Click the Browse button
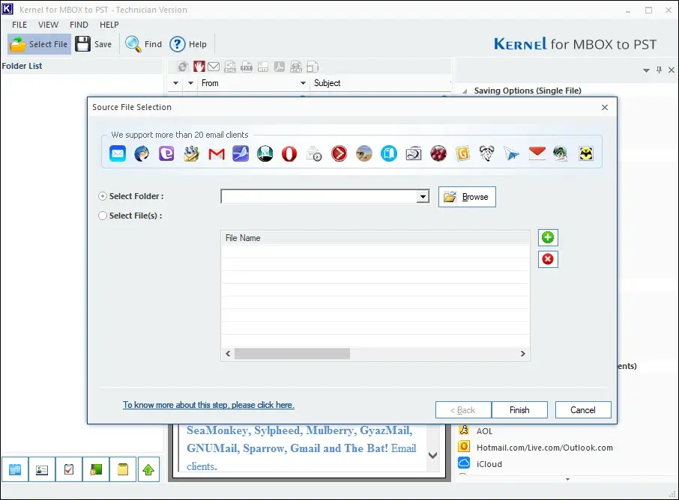The image size is (679, 500). (467, 197)
